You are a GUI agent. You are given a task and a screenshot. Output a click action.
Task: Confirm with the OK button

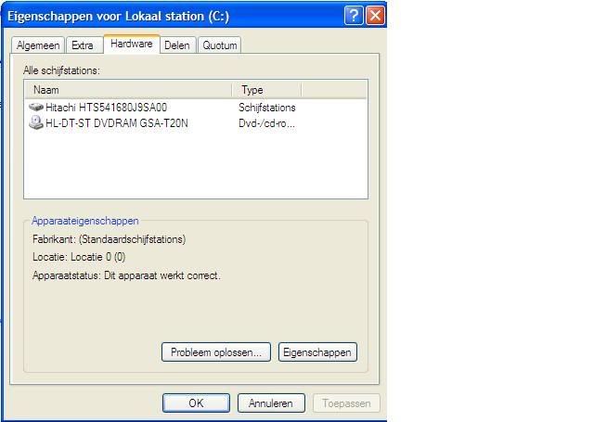[x=196, y=403]
